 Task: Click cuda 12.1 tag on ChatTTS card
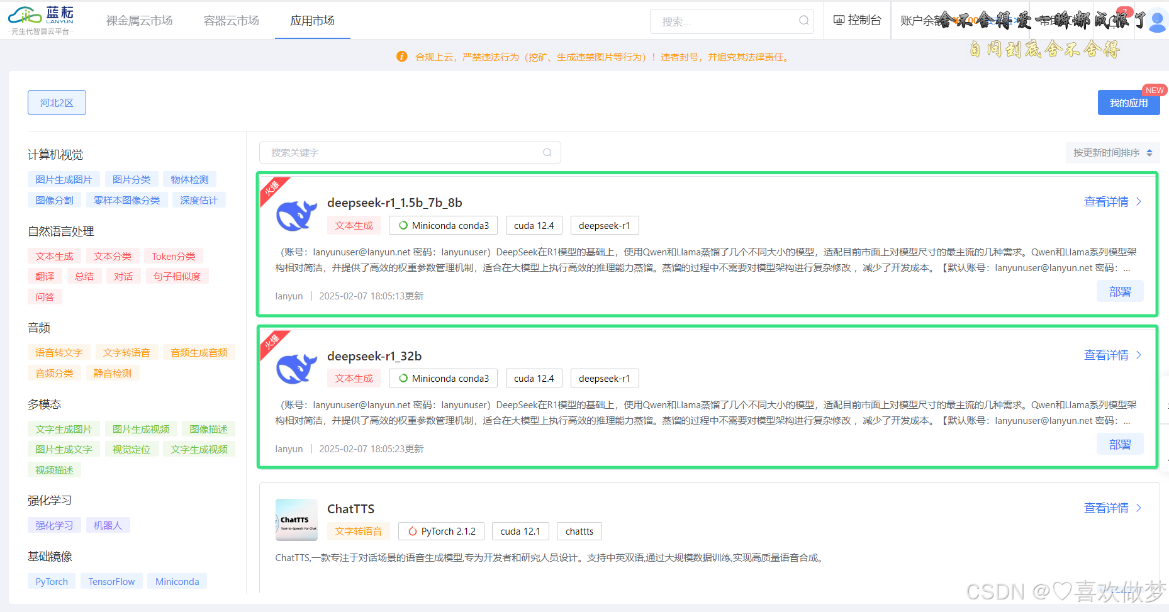(x=520, y=531)
